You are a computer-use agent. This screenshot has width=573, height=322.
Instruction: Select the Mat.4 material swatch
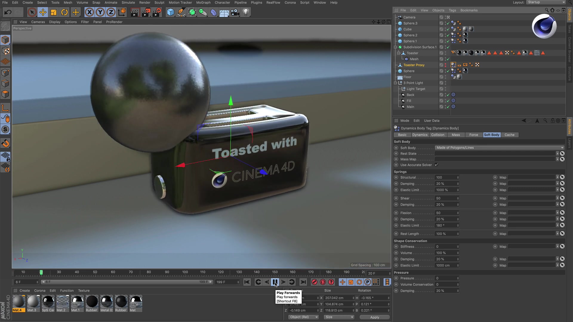coord(19,303)
